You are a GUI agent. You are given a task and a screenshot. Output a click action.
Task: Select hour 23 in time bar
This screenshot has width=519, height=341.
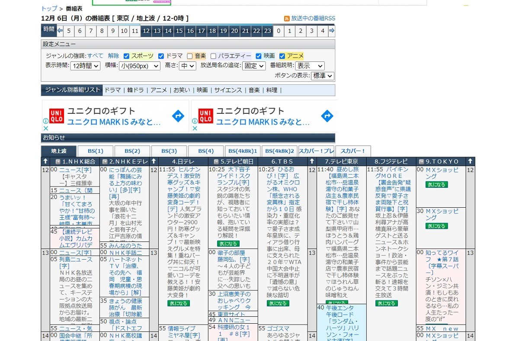268,31
